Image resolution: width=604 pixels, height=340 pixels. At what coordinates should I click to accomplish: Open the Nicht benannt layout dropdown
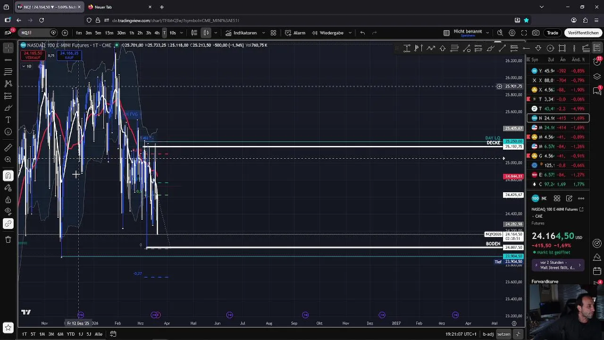pos(487,32)
